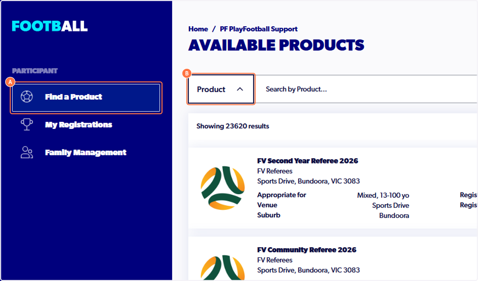Image resolution: width=478 pixels, height=281 pixels.
Task: Click the chevron arrow in Product dropdown
Action: [x=240, y=89]
